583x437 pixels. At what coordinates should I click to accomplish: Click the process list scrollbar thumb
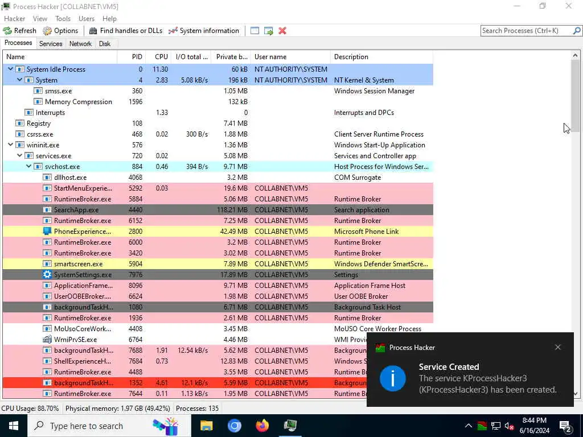coord(575,96)
